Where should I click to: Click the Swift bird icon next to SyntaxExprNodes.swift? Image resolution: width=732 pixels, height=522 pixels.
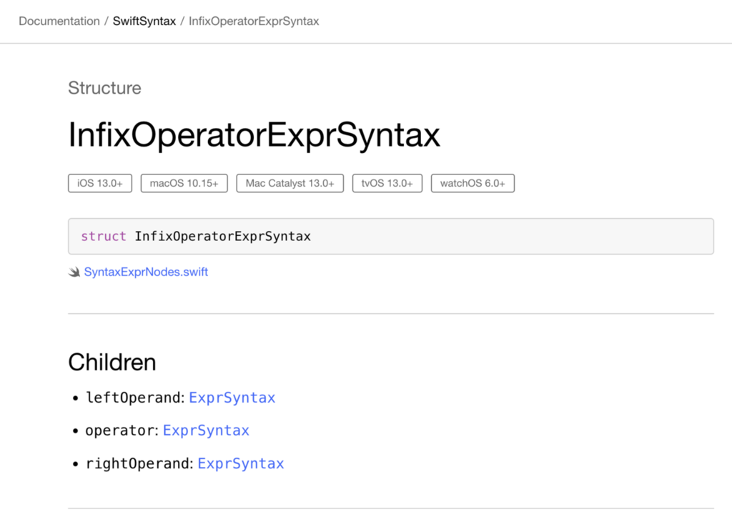[x=74, y=272]
